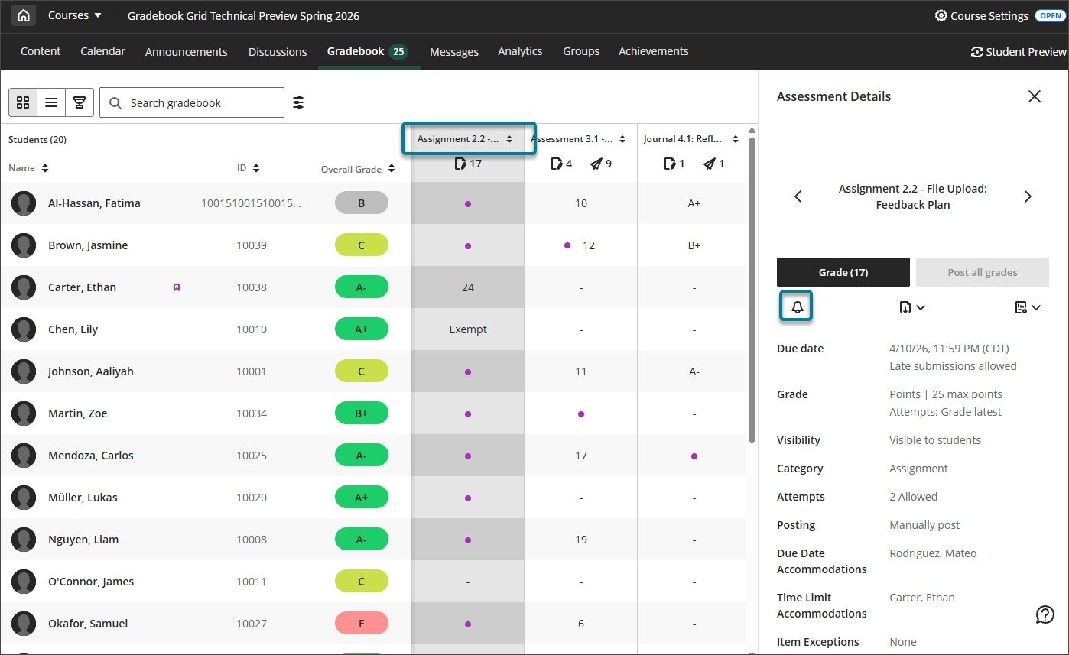Click the search magnifier icon
Image resolution: width=1069 pixels, height=655 pixels.
tap(115, 102)
